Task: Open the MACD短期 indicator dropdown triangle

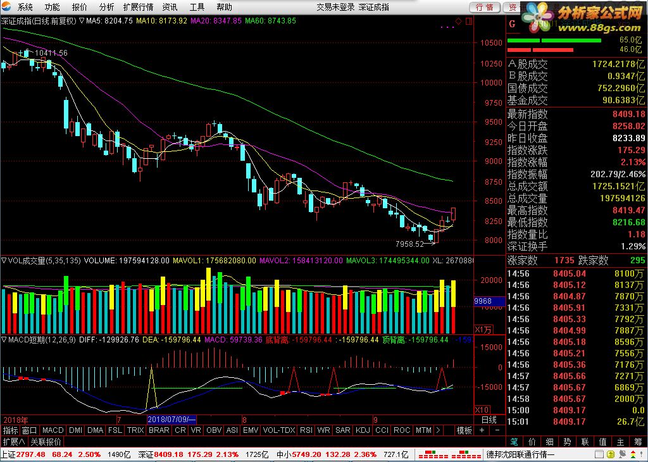Action: (4, 340)
